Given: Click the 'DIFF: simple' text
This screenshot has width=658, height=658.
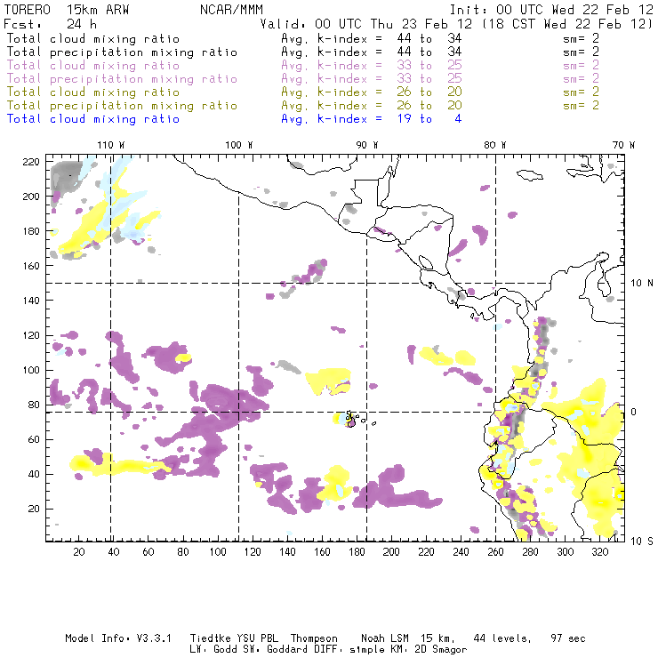Looking at the screenshot, I should click(350, 650).
